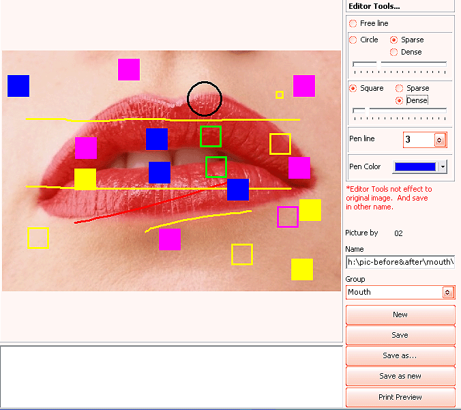This screenshot has width=461, height=410.
Task: Click the Editor Tools... header
Action: click(374, 6)
